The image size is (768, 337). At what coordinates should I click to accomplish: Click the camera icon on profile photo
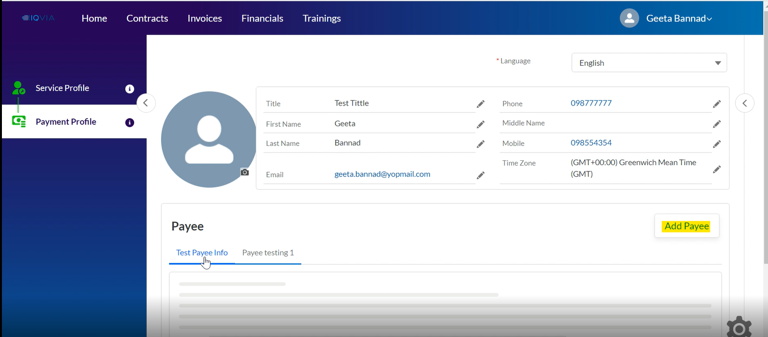(245, 172)
